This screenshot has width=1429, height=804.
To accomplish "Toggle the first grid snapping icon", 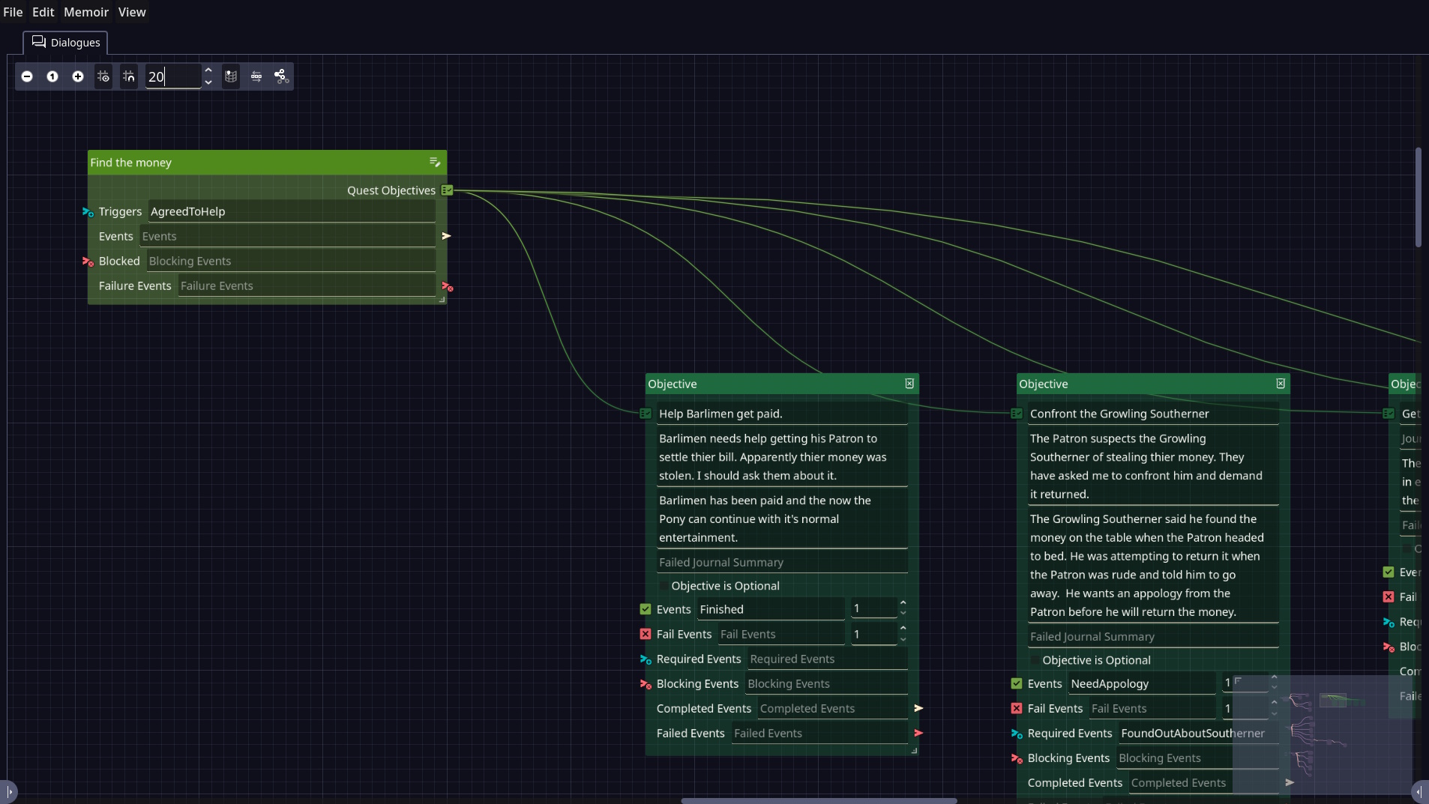I will pos(103,76).
